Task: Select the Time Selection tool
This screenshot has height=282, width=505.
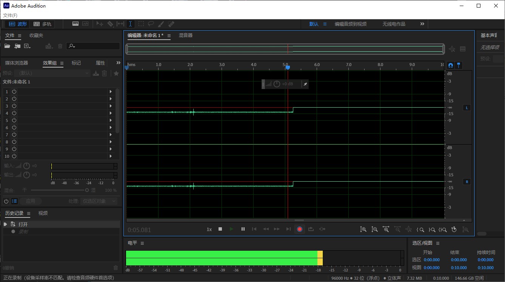Action: [130, 24]
